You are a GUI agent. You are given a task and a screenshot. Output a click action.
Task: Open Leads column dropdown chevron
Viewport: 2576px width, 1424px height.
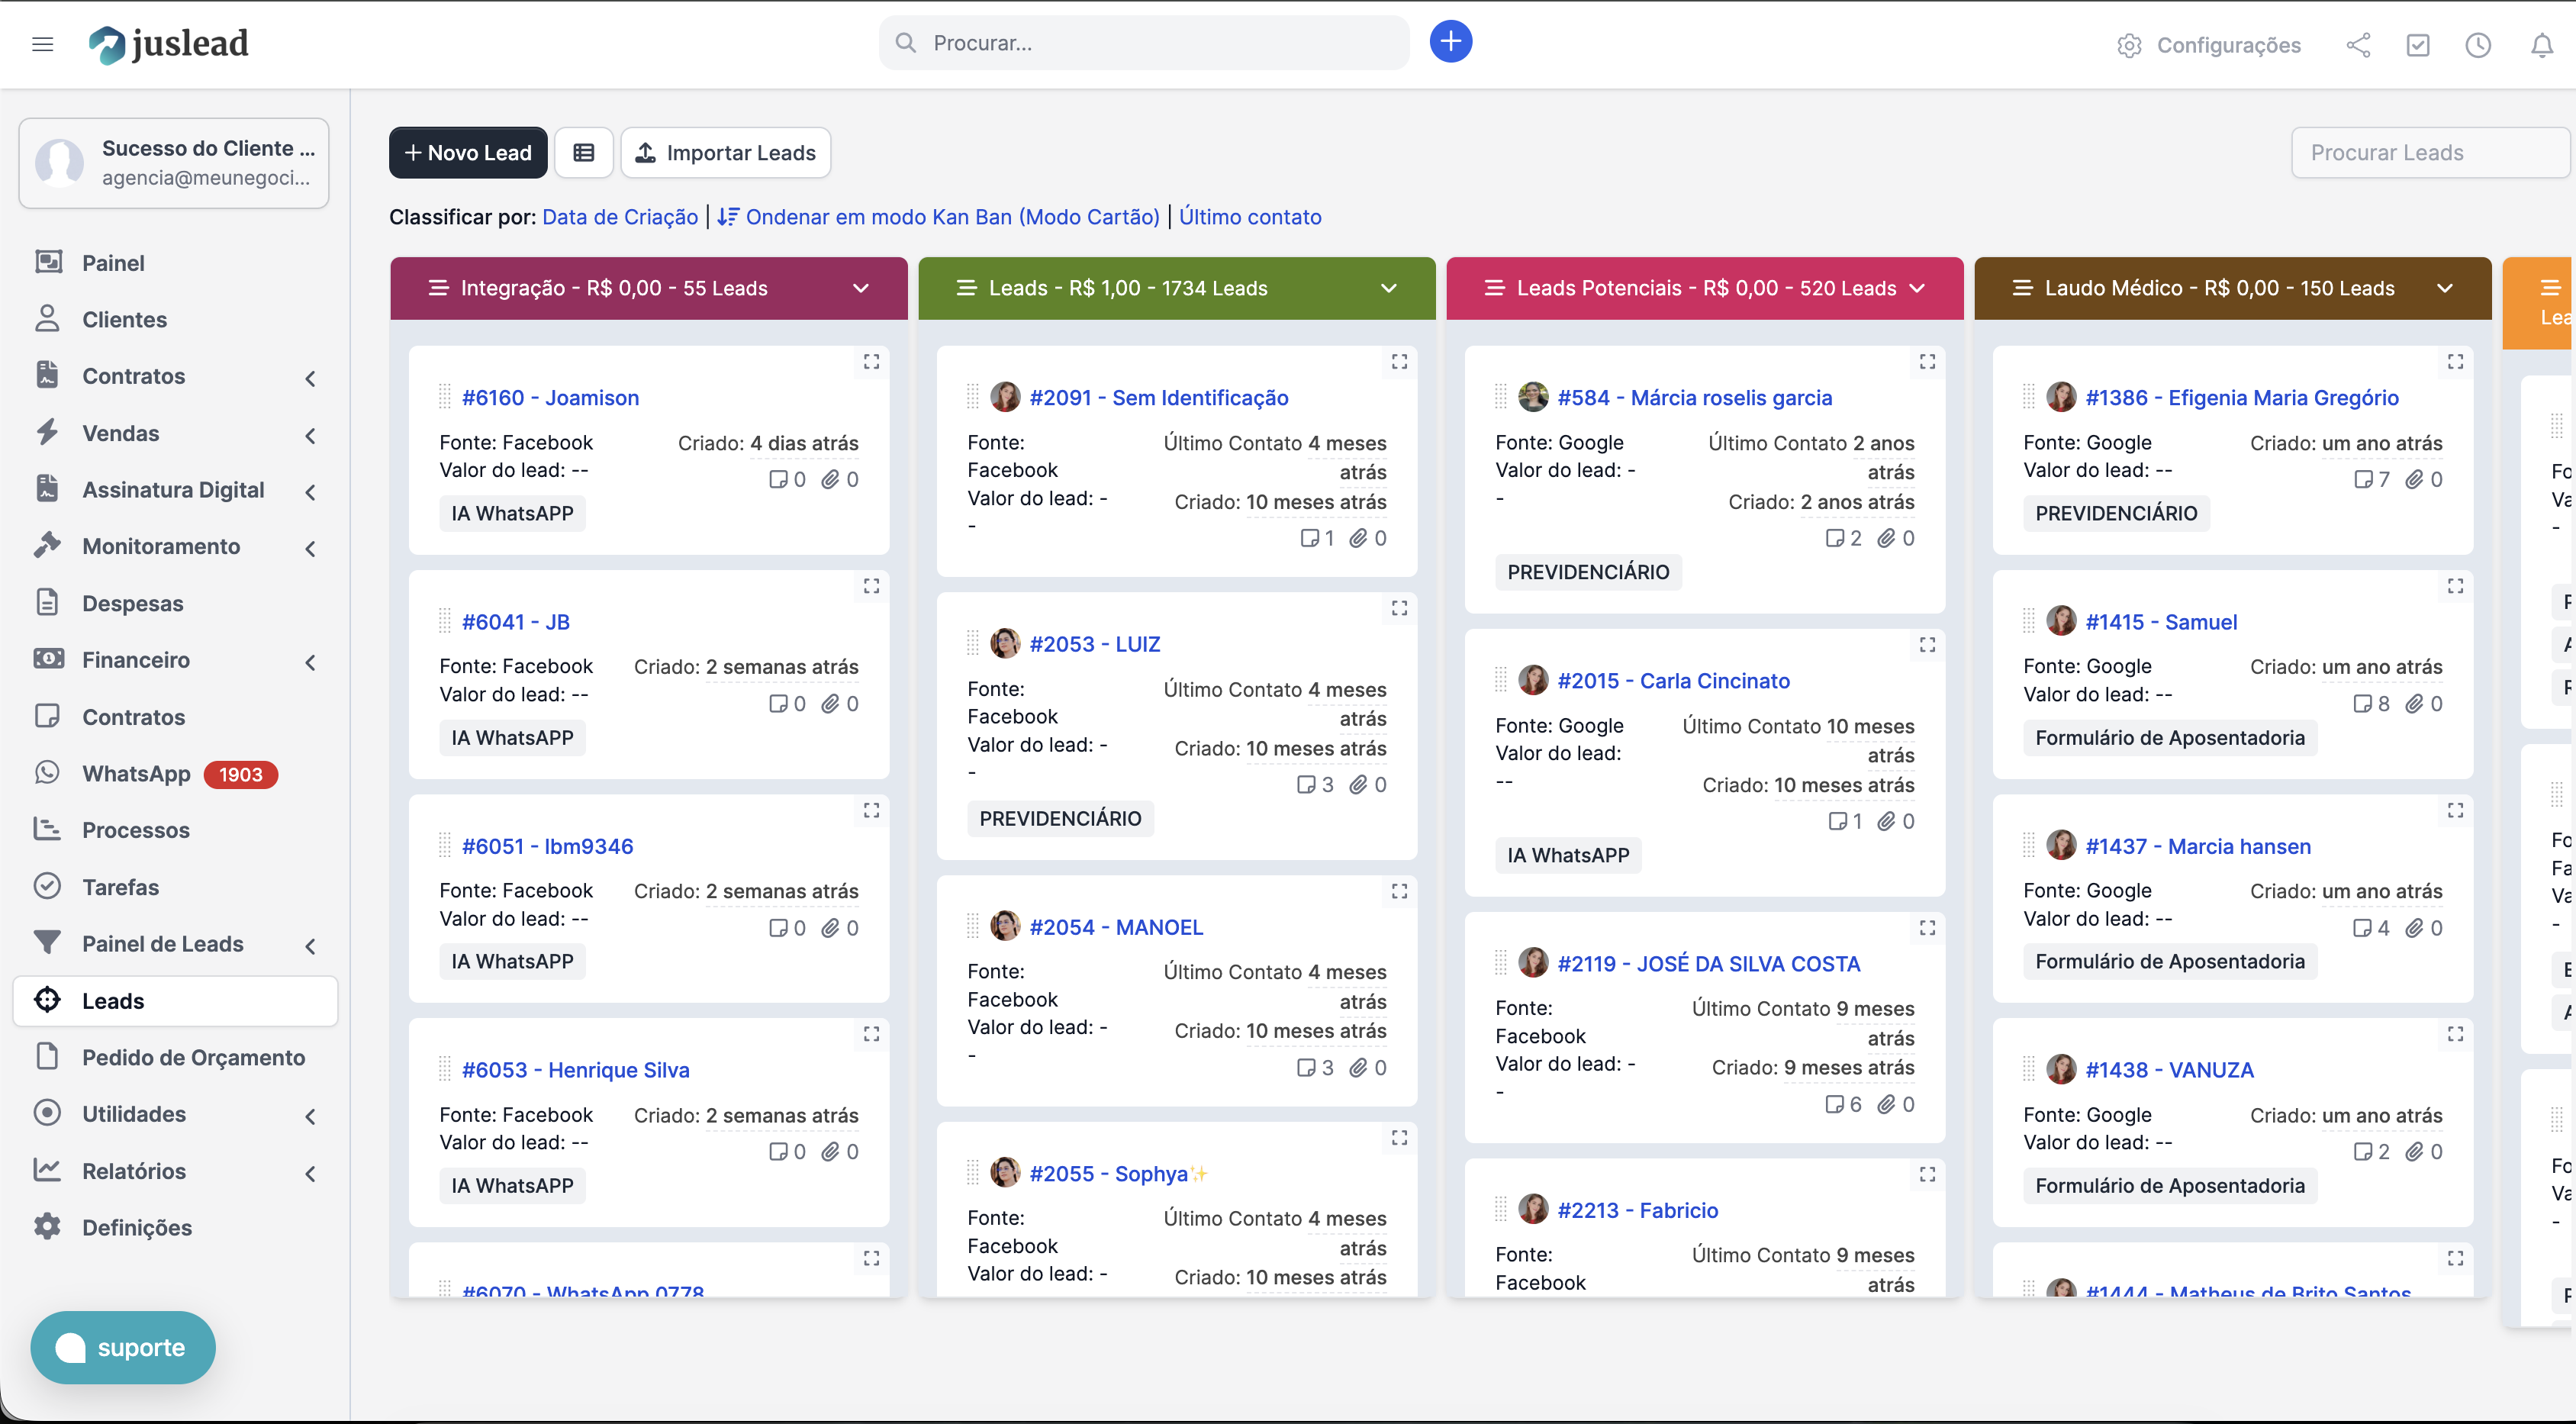(x=1388, y=288)
